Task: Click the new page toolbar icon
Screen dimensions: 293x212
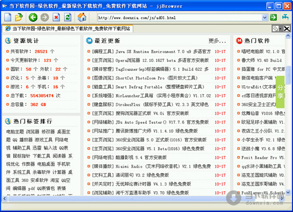Action: [x=8, y=18]
